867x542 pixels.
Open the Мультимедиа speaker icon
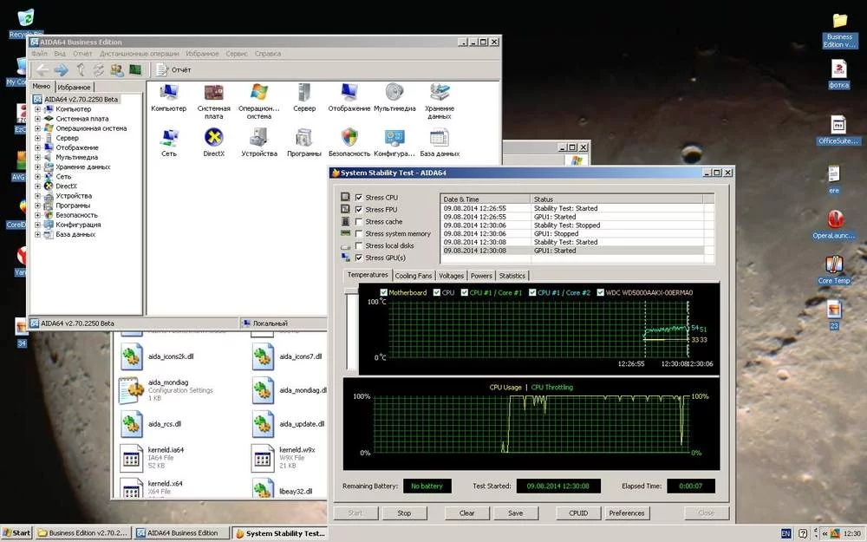click(394, 93)
